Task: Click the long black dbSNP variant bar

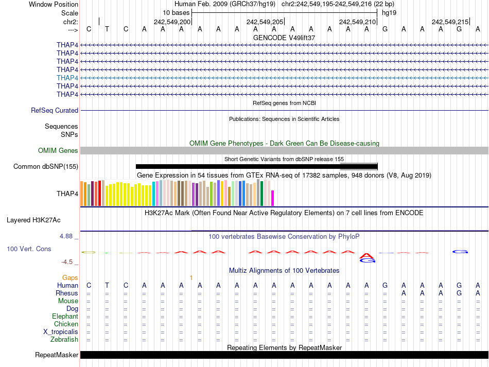Action: click(x=237, y=166)
